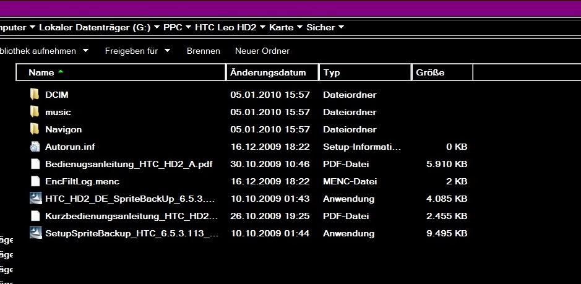Click the Autorun.inf file icon
Viewport: 581px width, 284px height.
click(35, 147)
